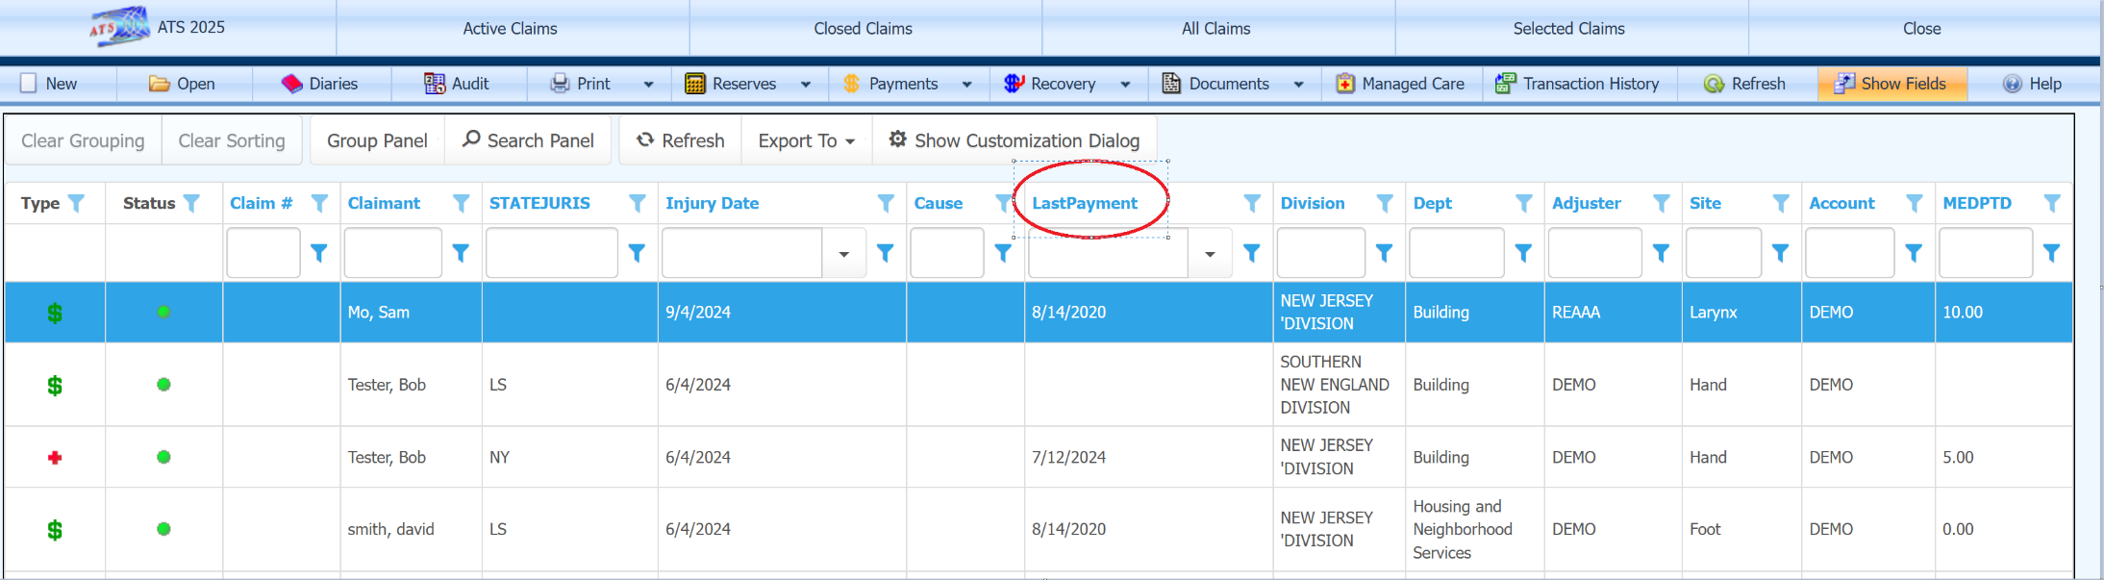This screenshot has height=580, width=2104.
Task: Expand the Print dropdown arrow
Action: point(648,85)
